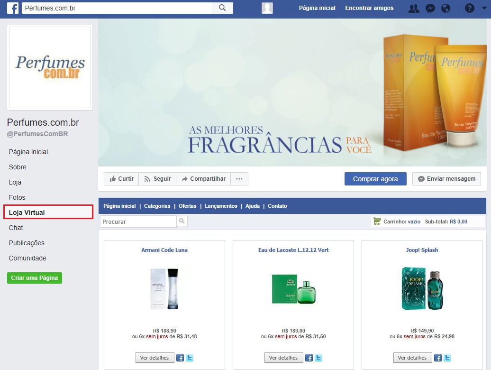
Task: Select Sobre in left sidebar
Action: (x=18, y=167)
